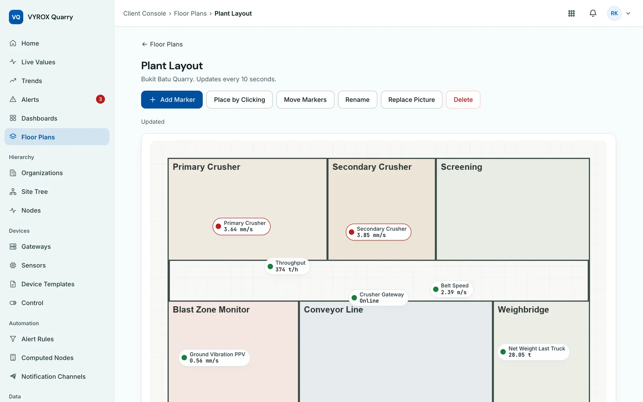Screen dimensions: 643x402
Task: Select the Primary Crusher 3.64 mm/s marker
Action: tap(242, 226)
